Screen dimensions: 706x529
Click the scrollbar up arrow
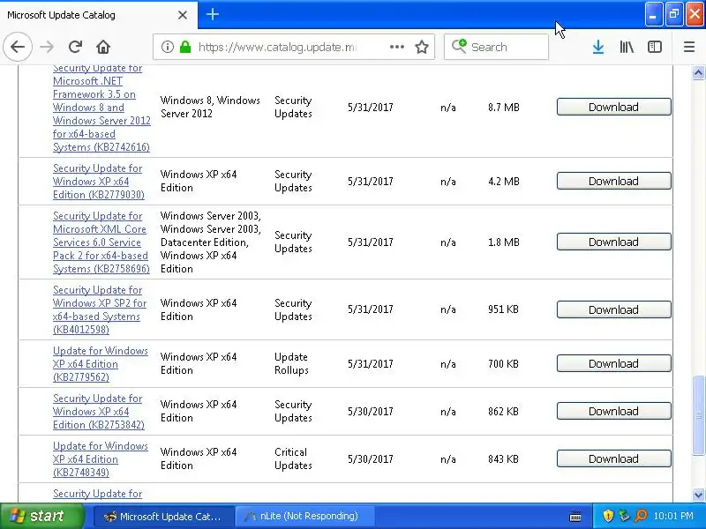click(698, 72)
